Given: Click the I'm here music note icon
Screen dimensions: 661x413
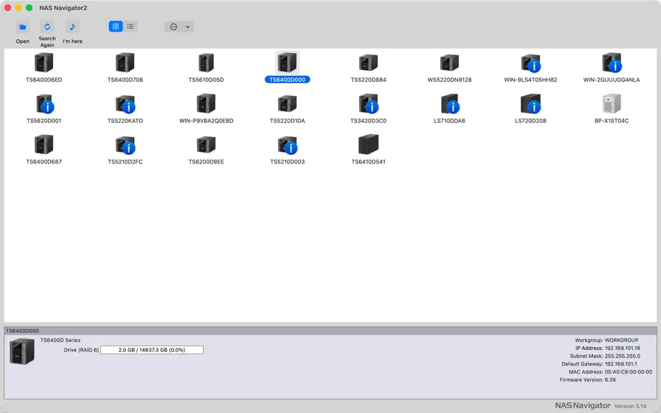Looking at the screenshot, I should [x=72, y=27].
